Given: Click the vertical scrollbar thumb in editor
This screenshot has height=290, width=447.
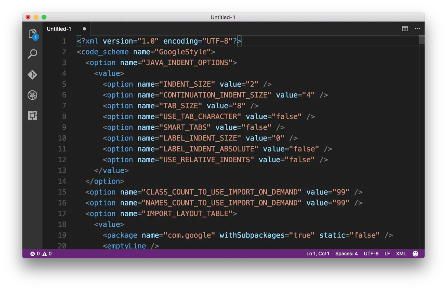Looking at the screenshot, I should click(x=422, y=40).
